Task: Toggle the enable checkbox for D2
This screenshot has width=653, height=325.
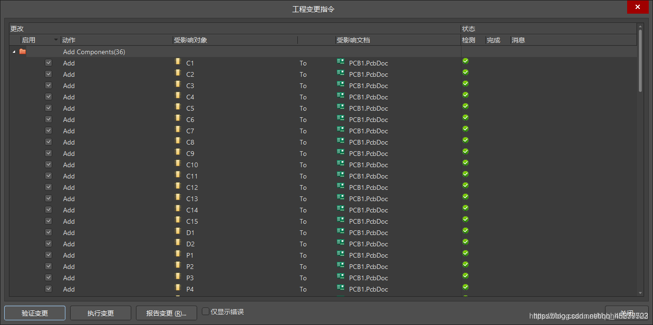Action: click(x=48, y=244)
